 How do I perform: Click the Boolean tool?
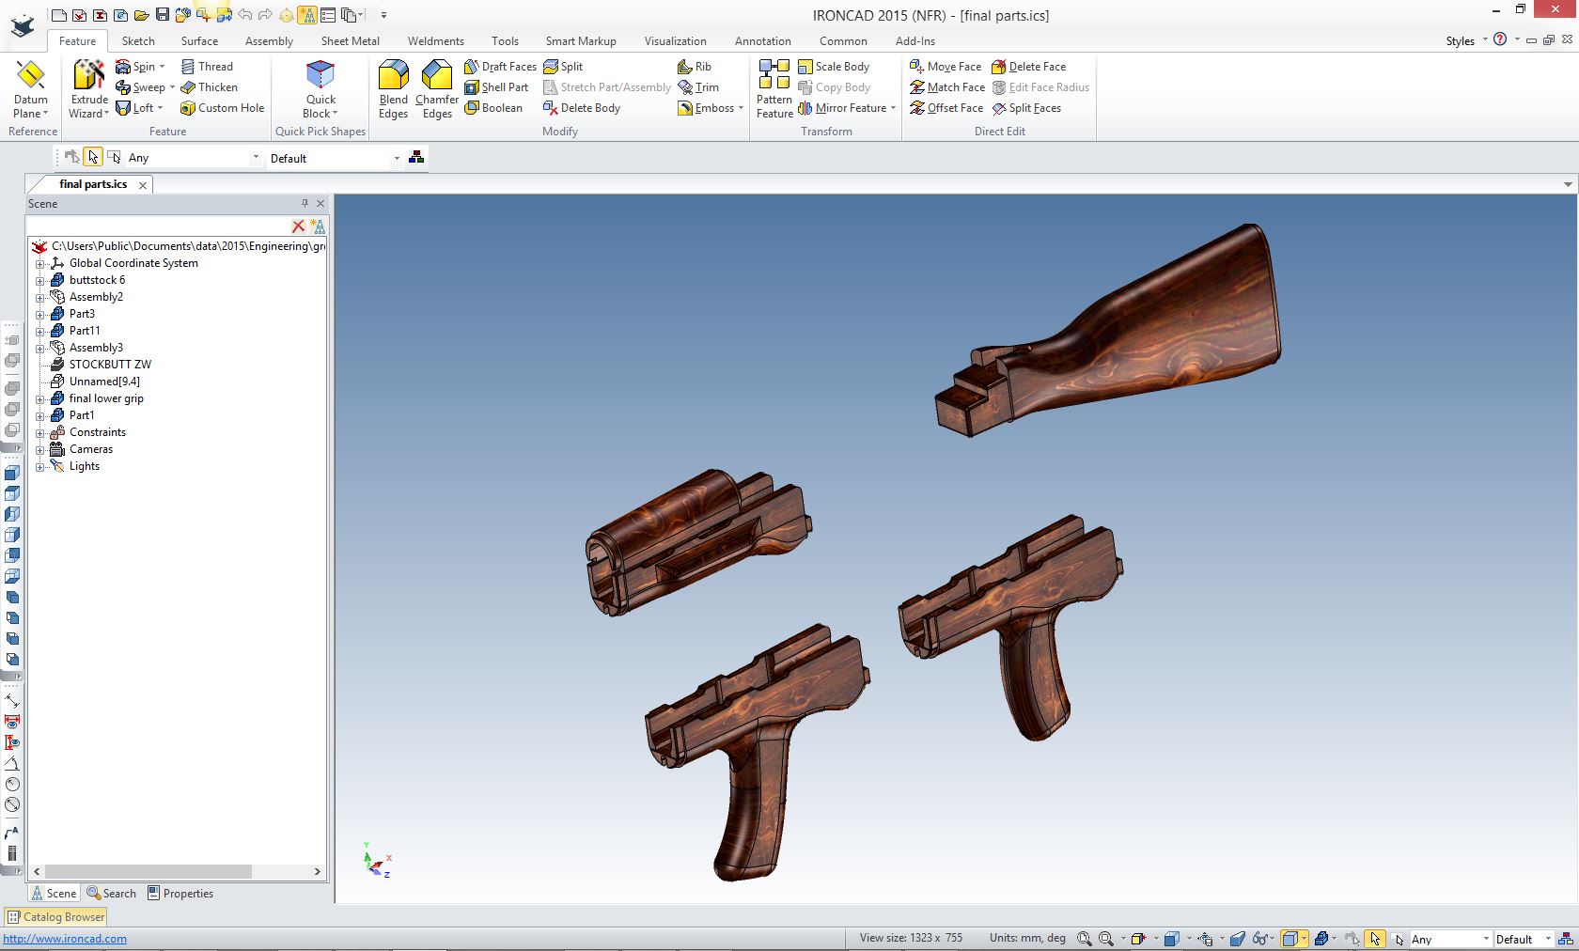[493, 108]
